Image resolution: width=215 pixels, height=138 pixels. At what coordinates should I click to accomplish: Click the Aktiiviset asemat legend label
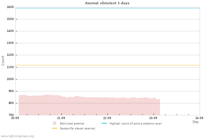coord(72,124)
